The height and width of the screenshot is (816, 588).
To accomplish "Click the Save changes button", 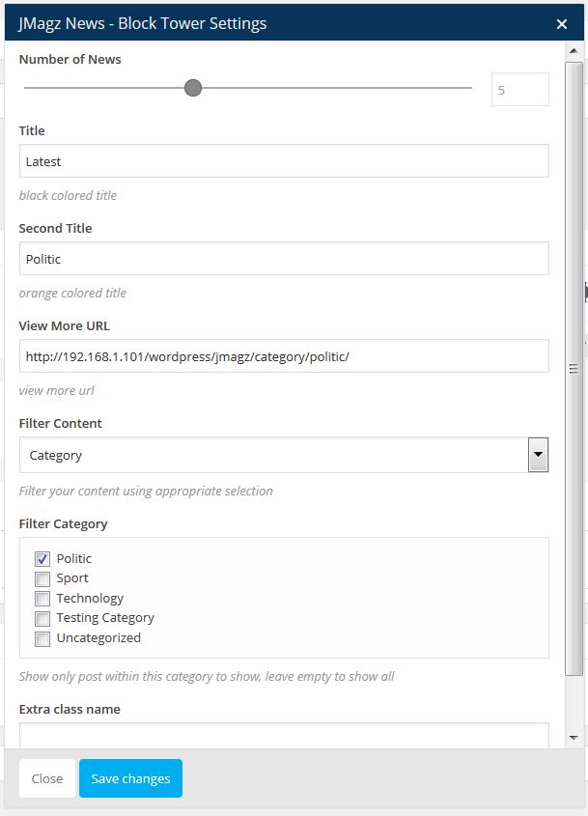I will 130,778.
